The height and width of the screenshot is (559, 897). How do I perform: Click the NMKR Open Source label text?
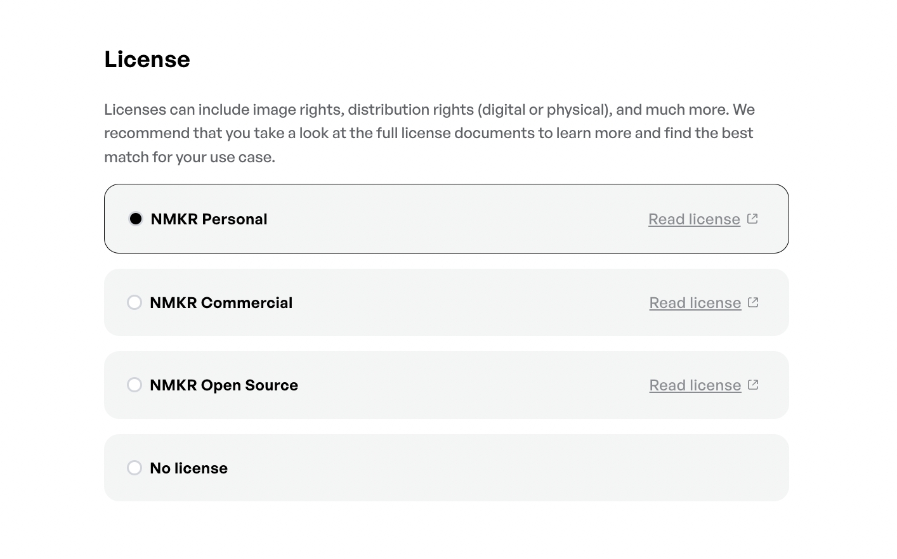[x=223, y=385]
